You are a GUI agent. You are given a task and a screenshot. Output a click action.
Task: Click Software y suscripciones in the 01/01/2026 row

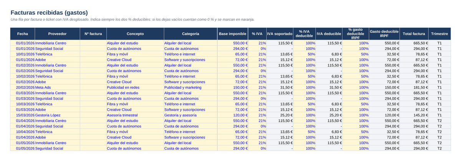click(x=191, y=60)
